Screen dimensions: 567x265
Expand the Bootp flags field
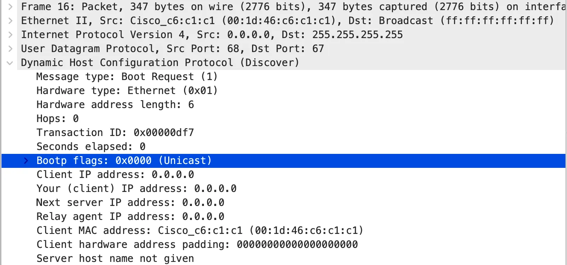[26, 160]
